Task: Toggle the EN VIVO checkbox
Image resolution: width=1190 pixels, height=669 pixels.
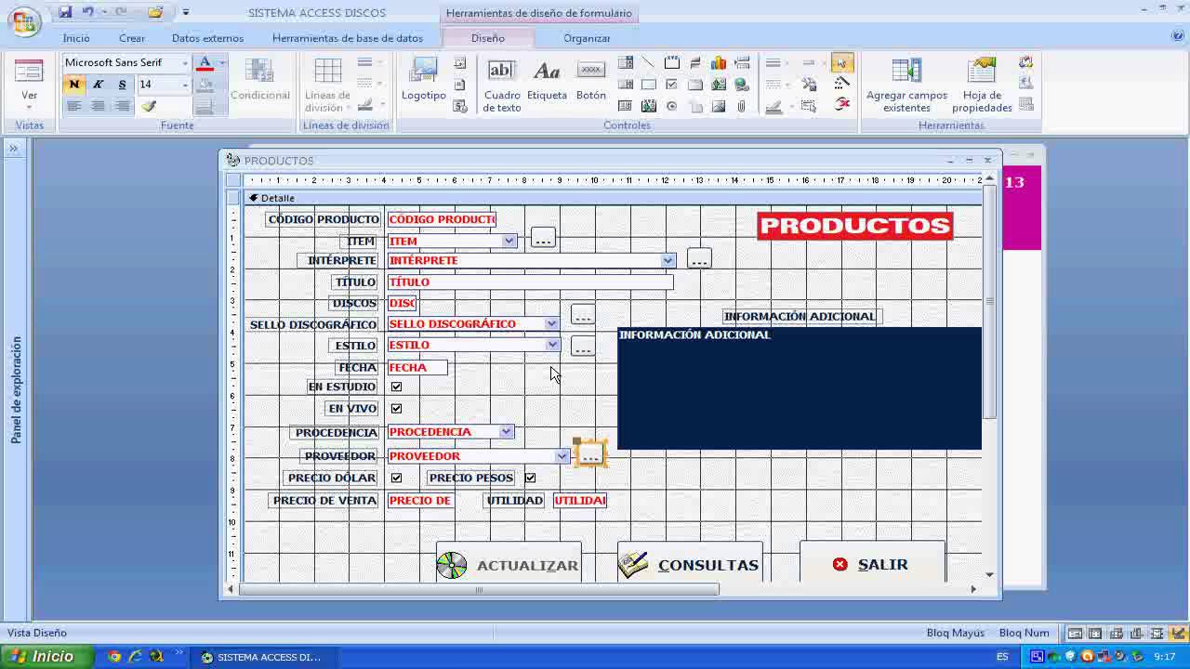Action: click(x=396, y=408)
